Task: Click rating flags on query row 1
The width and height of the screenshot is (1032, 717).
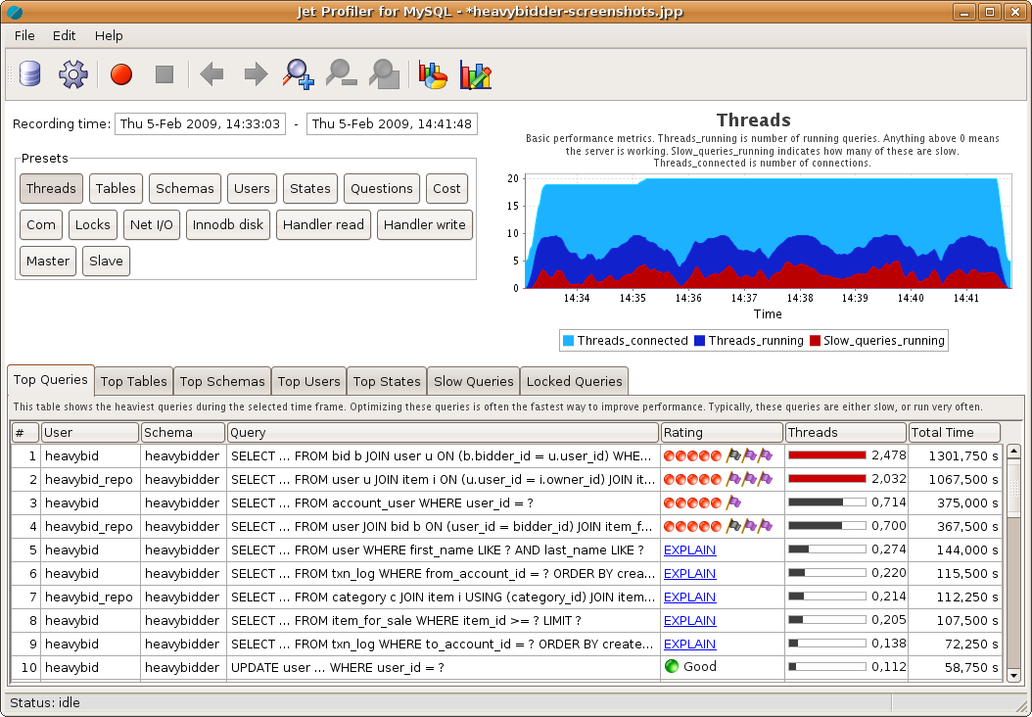Action: [749, 454]
